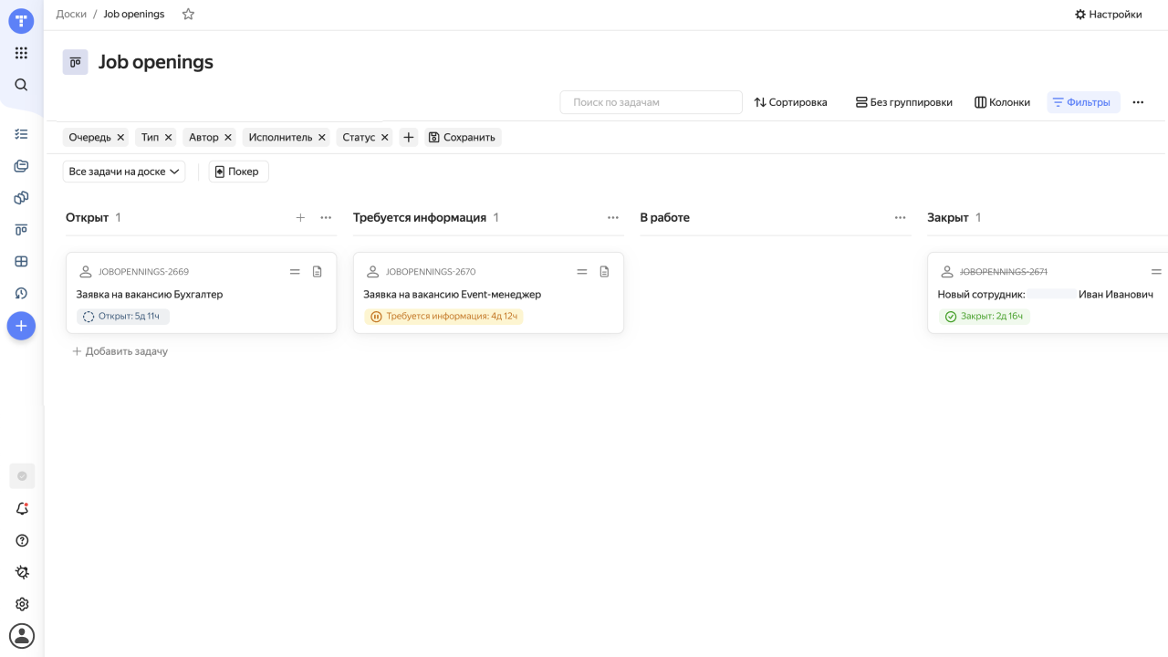Open the Tracker logo home icon
Screen dimensions: 1168x657
pos(21,20)
